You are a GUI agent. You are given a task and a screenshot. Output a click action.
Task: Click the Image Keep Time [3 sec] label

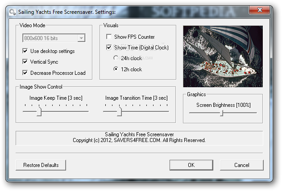56,98
